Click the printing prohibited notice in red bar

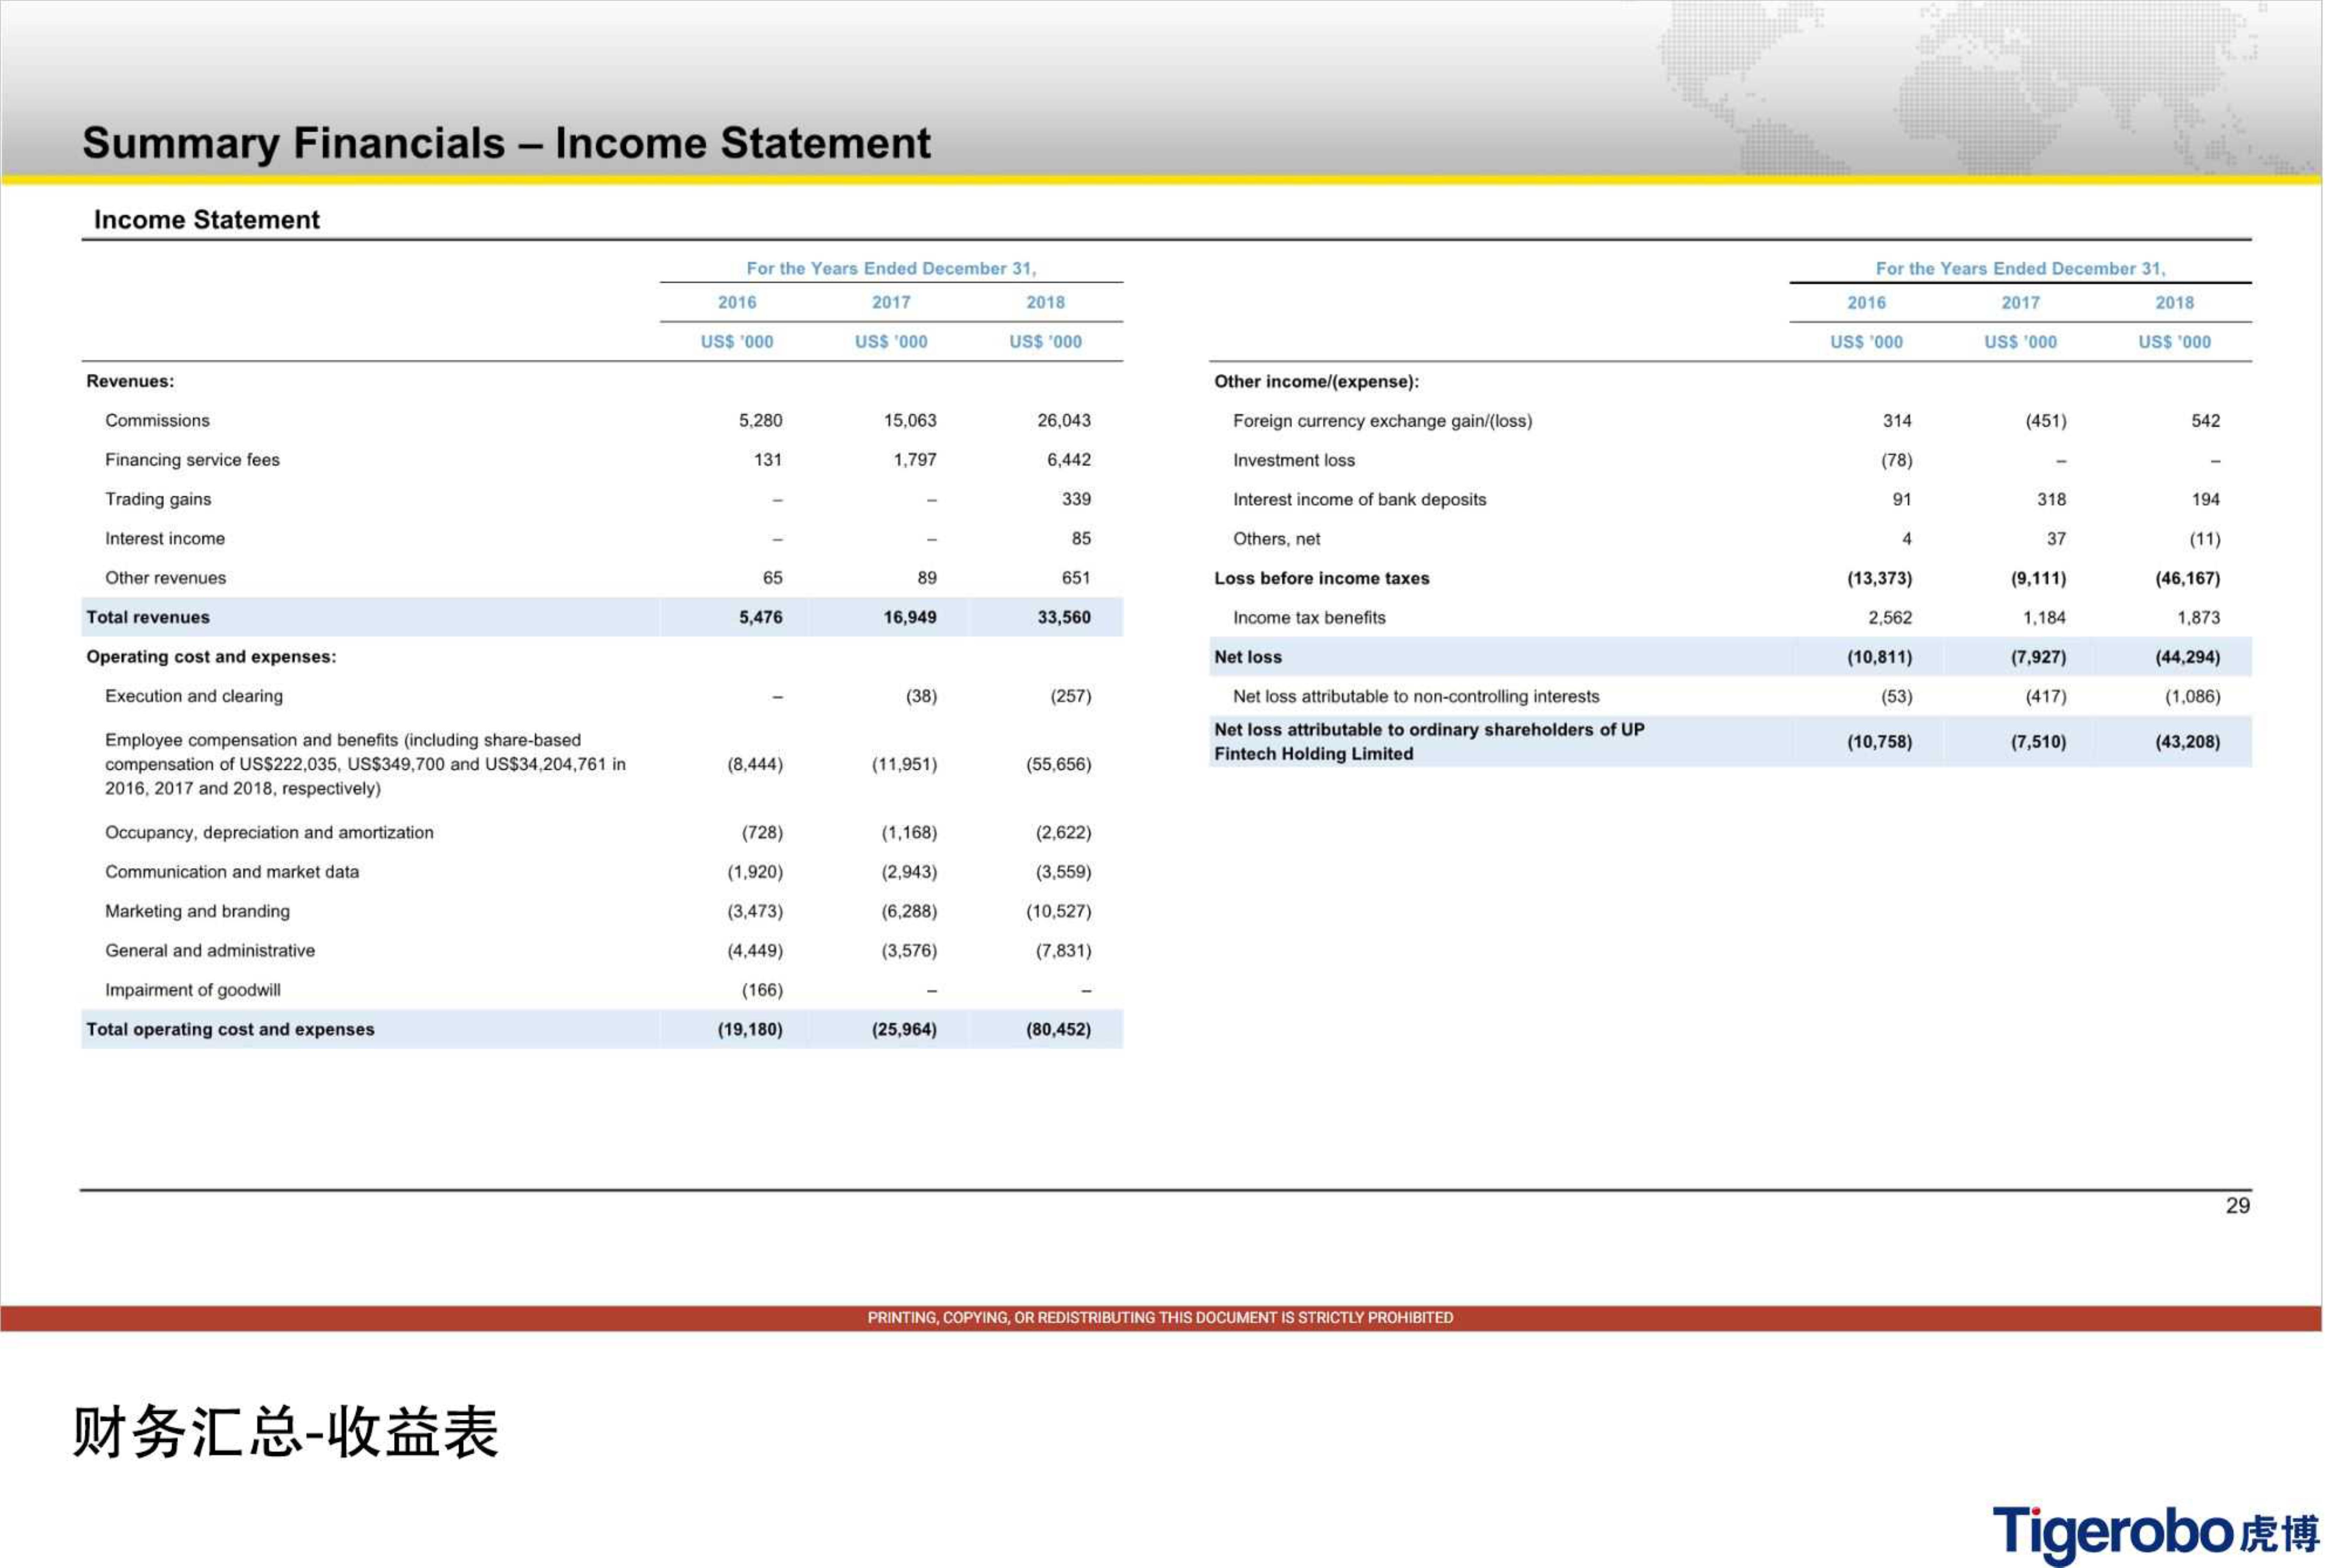click(x=1160, y=1318)
